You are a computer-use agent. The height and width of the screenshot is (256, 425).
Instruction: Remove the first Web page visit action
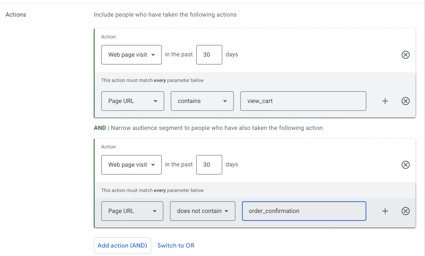coord(405,55)
